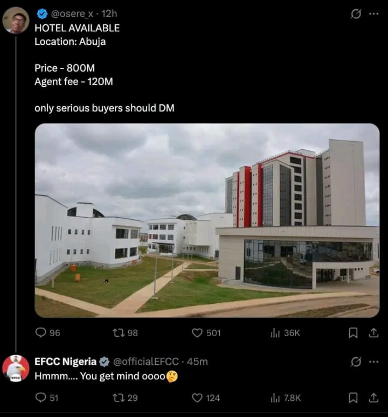The image size is (388, 417).
Task: Share the EFCC Nigeria reply
Action: (x=373, y=398)
